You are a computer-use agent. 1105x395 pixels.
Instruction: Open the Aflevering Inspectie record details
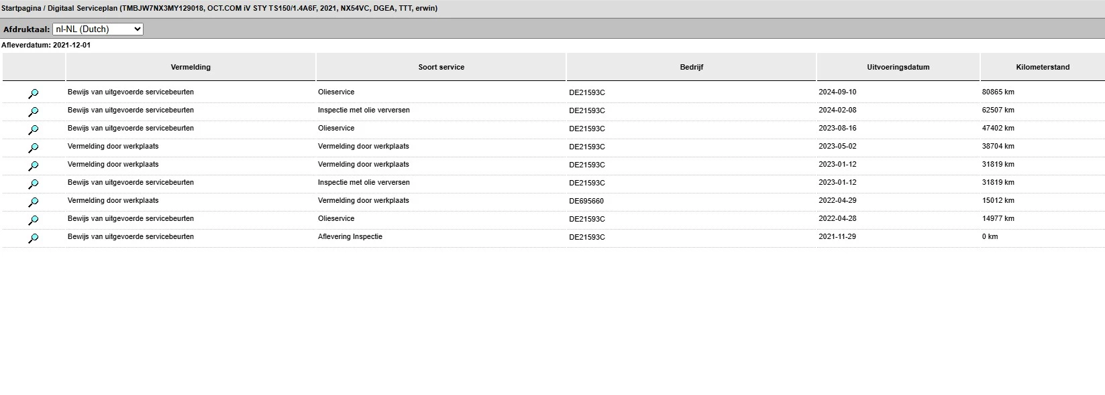[x=33, y=238]
